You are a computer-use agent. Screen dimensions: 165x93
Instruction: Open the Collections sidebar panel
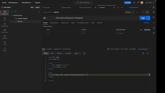coord(5,13)
